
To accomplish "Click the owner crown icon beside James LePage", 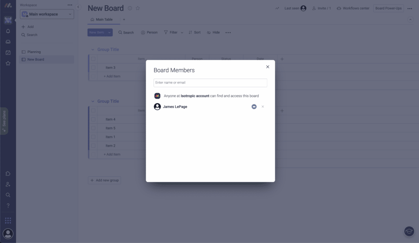I will pos(254,107).
